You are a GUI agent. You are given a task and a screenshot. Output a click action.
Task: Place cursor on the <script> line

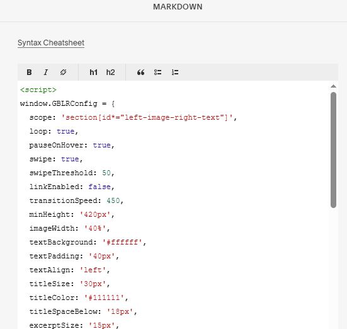coord(38,89)
